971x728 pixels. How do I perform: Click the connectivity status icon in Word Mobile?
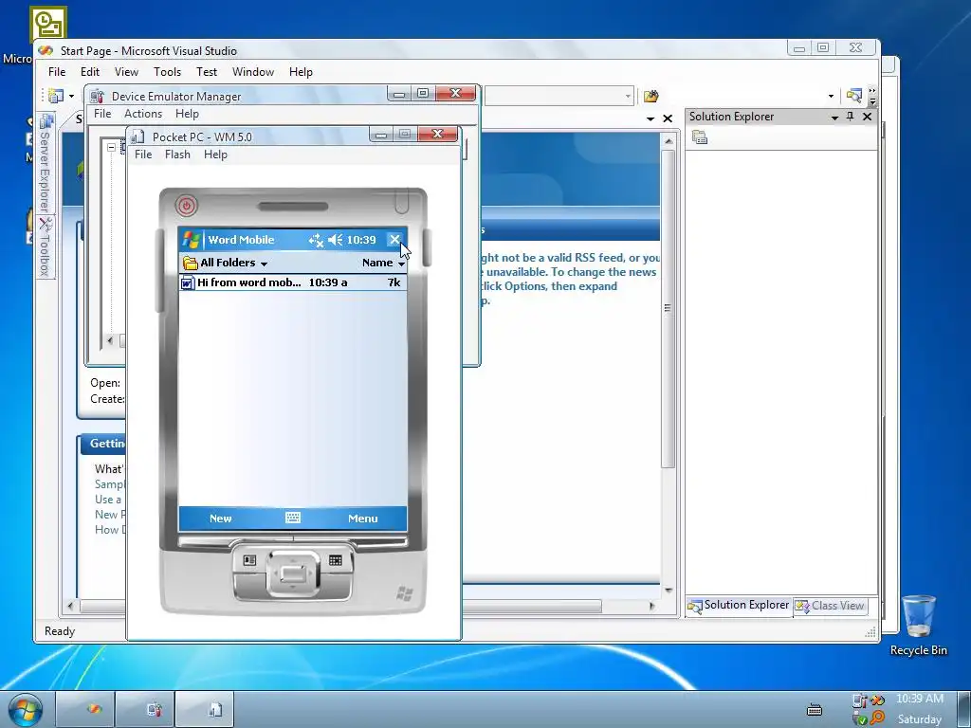[316, 240]
